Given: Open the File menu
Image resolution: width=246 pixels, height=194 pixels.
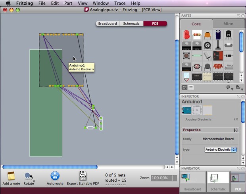Looking at the screenshot, I should tap(42, 3).
